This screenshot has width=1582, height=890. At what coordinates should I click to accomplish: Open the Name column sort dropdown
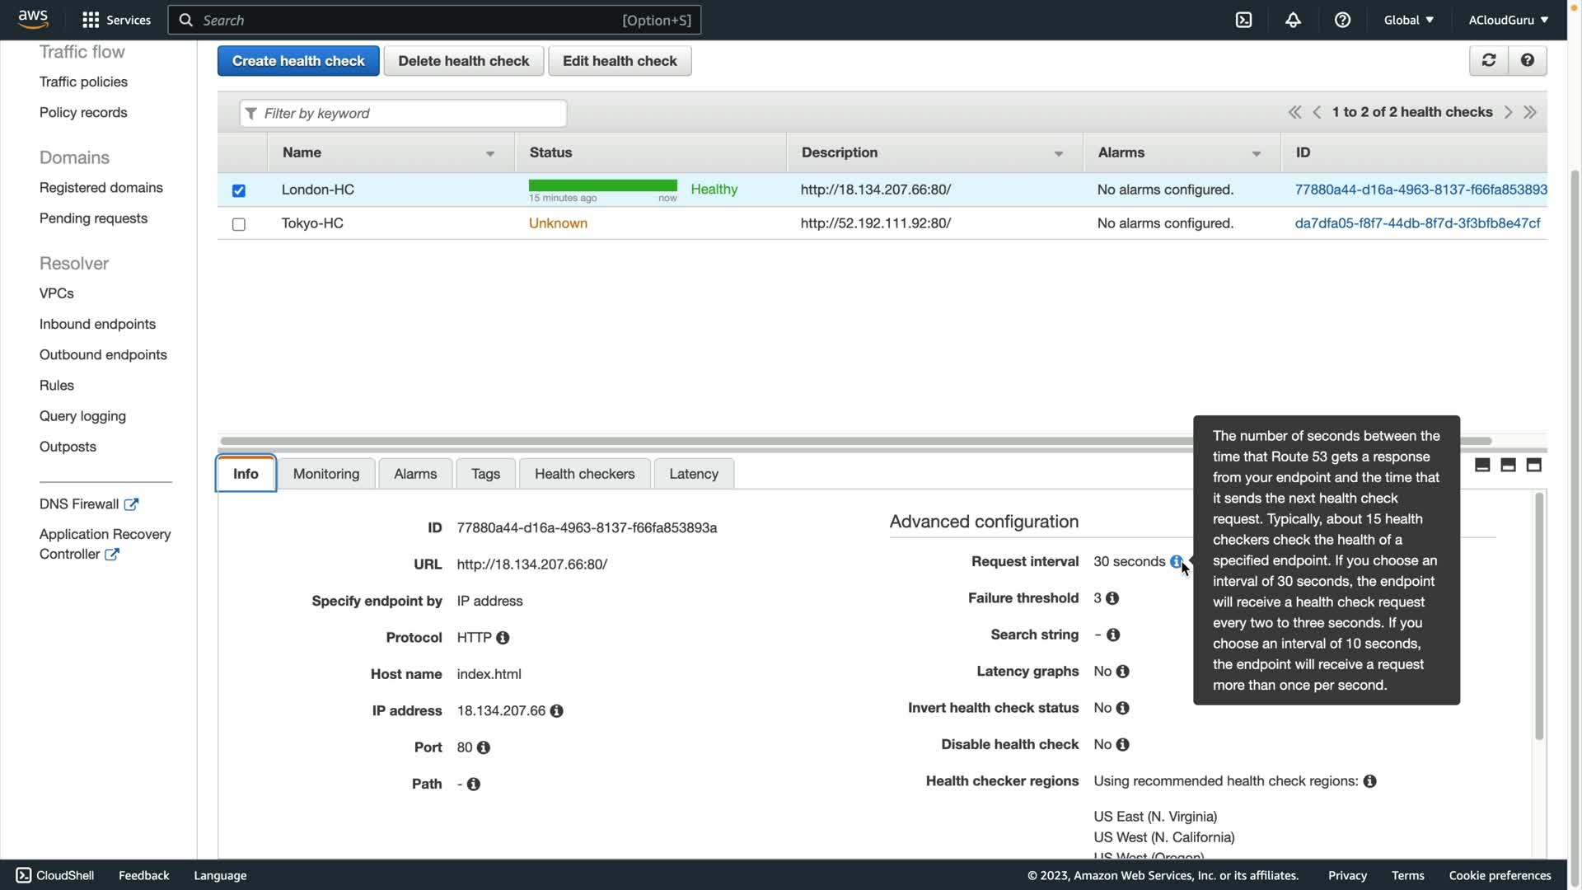pos(490,153)
